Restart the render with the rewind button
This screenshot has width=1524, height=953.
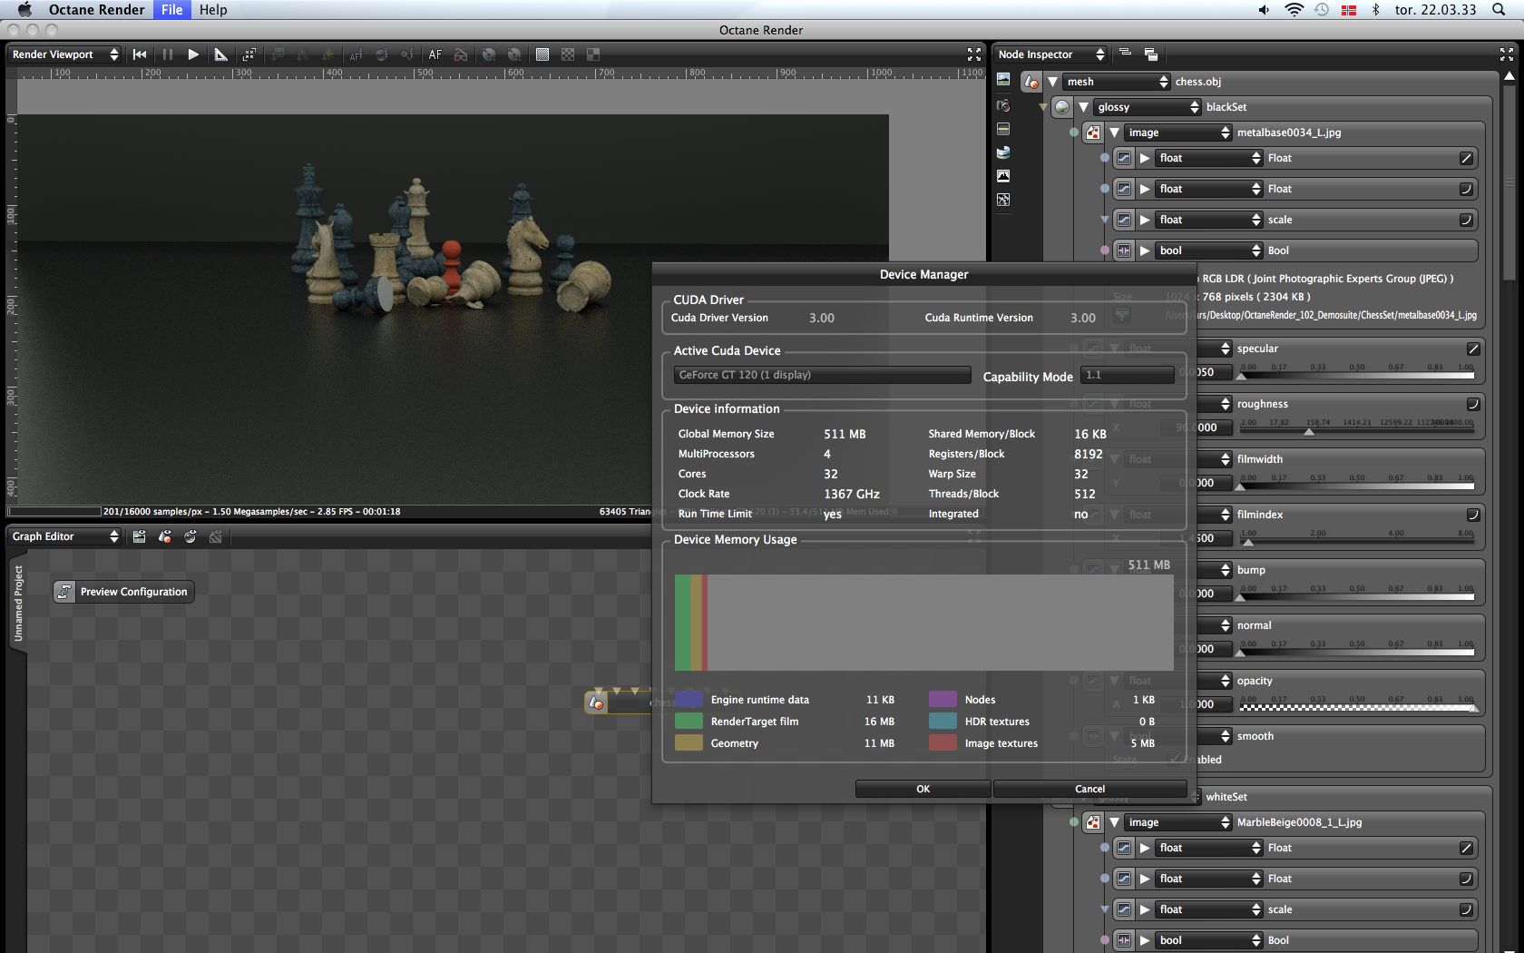point(140,54)
